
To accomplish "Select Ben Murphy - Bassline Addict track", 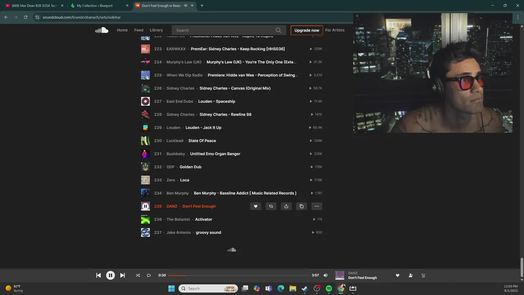I will coord(245,193).
